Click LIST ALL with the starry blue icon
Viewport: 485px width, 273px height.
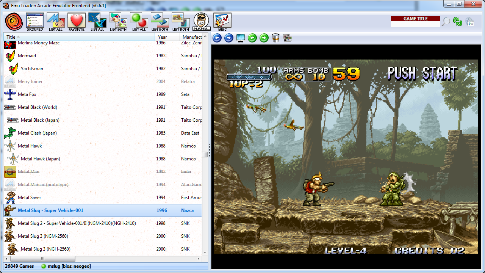[x=97, y=22]
